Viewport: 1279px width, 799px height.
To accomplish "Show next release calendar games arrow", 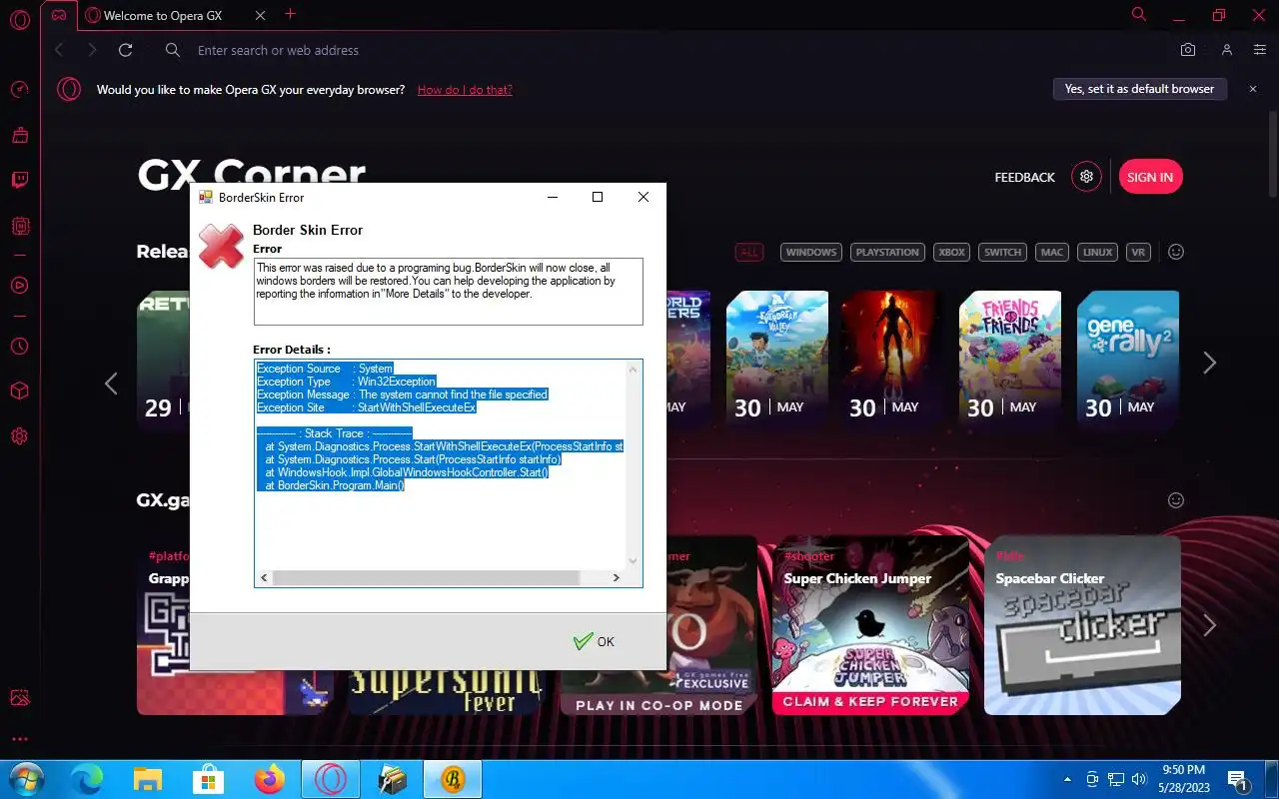I will pos(1210,363).
